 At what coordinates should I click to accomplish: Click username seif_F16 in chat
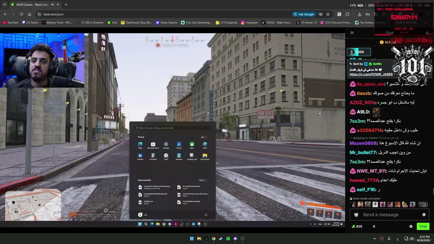pos(366,189)
